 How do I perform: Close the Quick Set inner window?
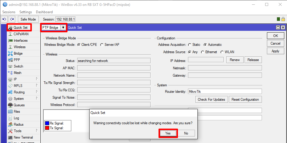(x=283, y=28)
